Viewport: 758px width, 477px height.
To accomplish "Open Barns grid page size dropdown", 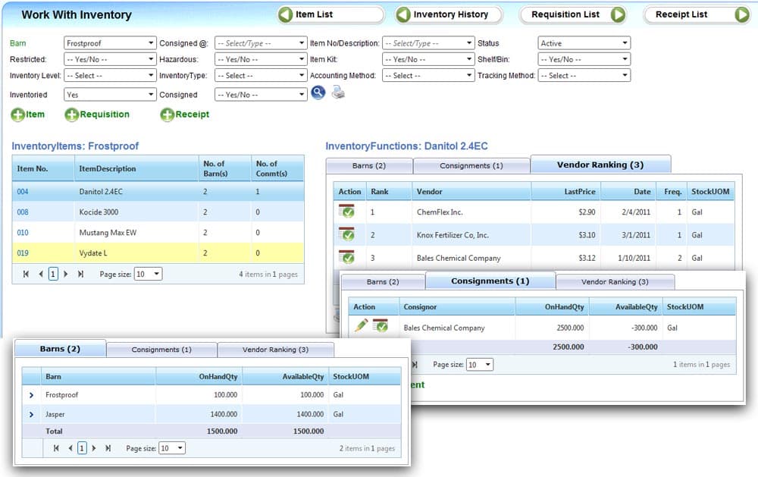I will pyautogui.click(x=172, y=448).
